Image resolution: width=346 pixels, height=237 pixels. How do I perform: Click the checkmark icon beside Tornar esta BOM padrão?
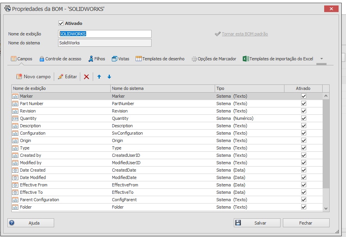click(x=217, y=34)
